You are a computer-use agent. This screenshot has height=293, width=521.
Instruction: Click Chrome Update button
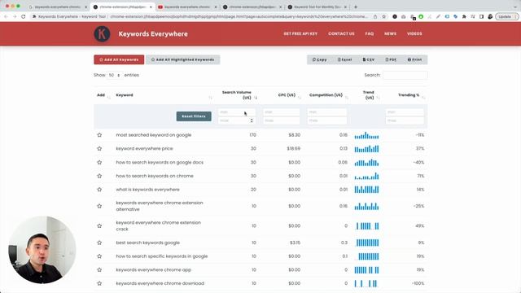tap(506, 16)
